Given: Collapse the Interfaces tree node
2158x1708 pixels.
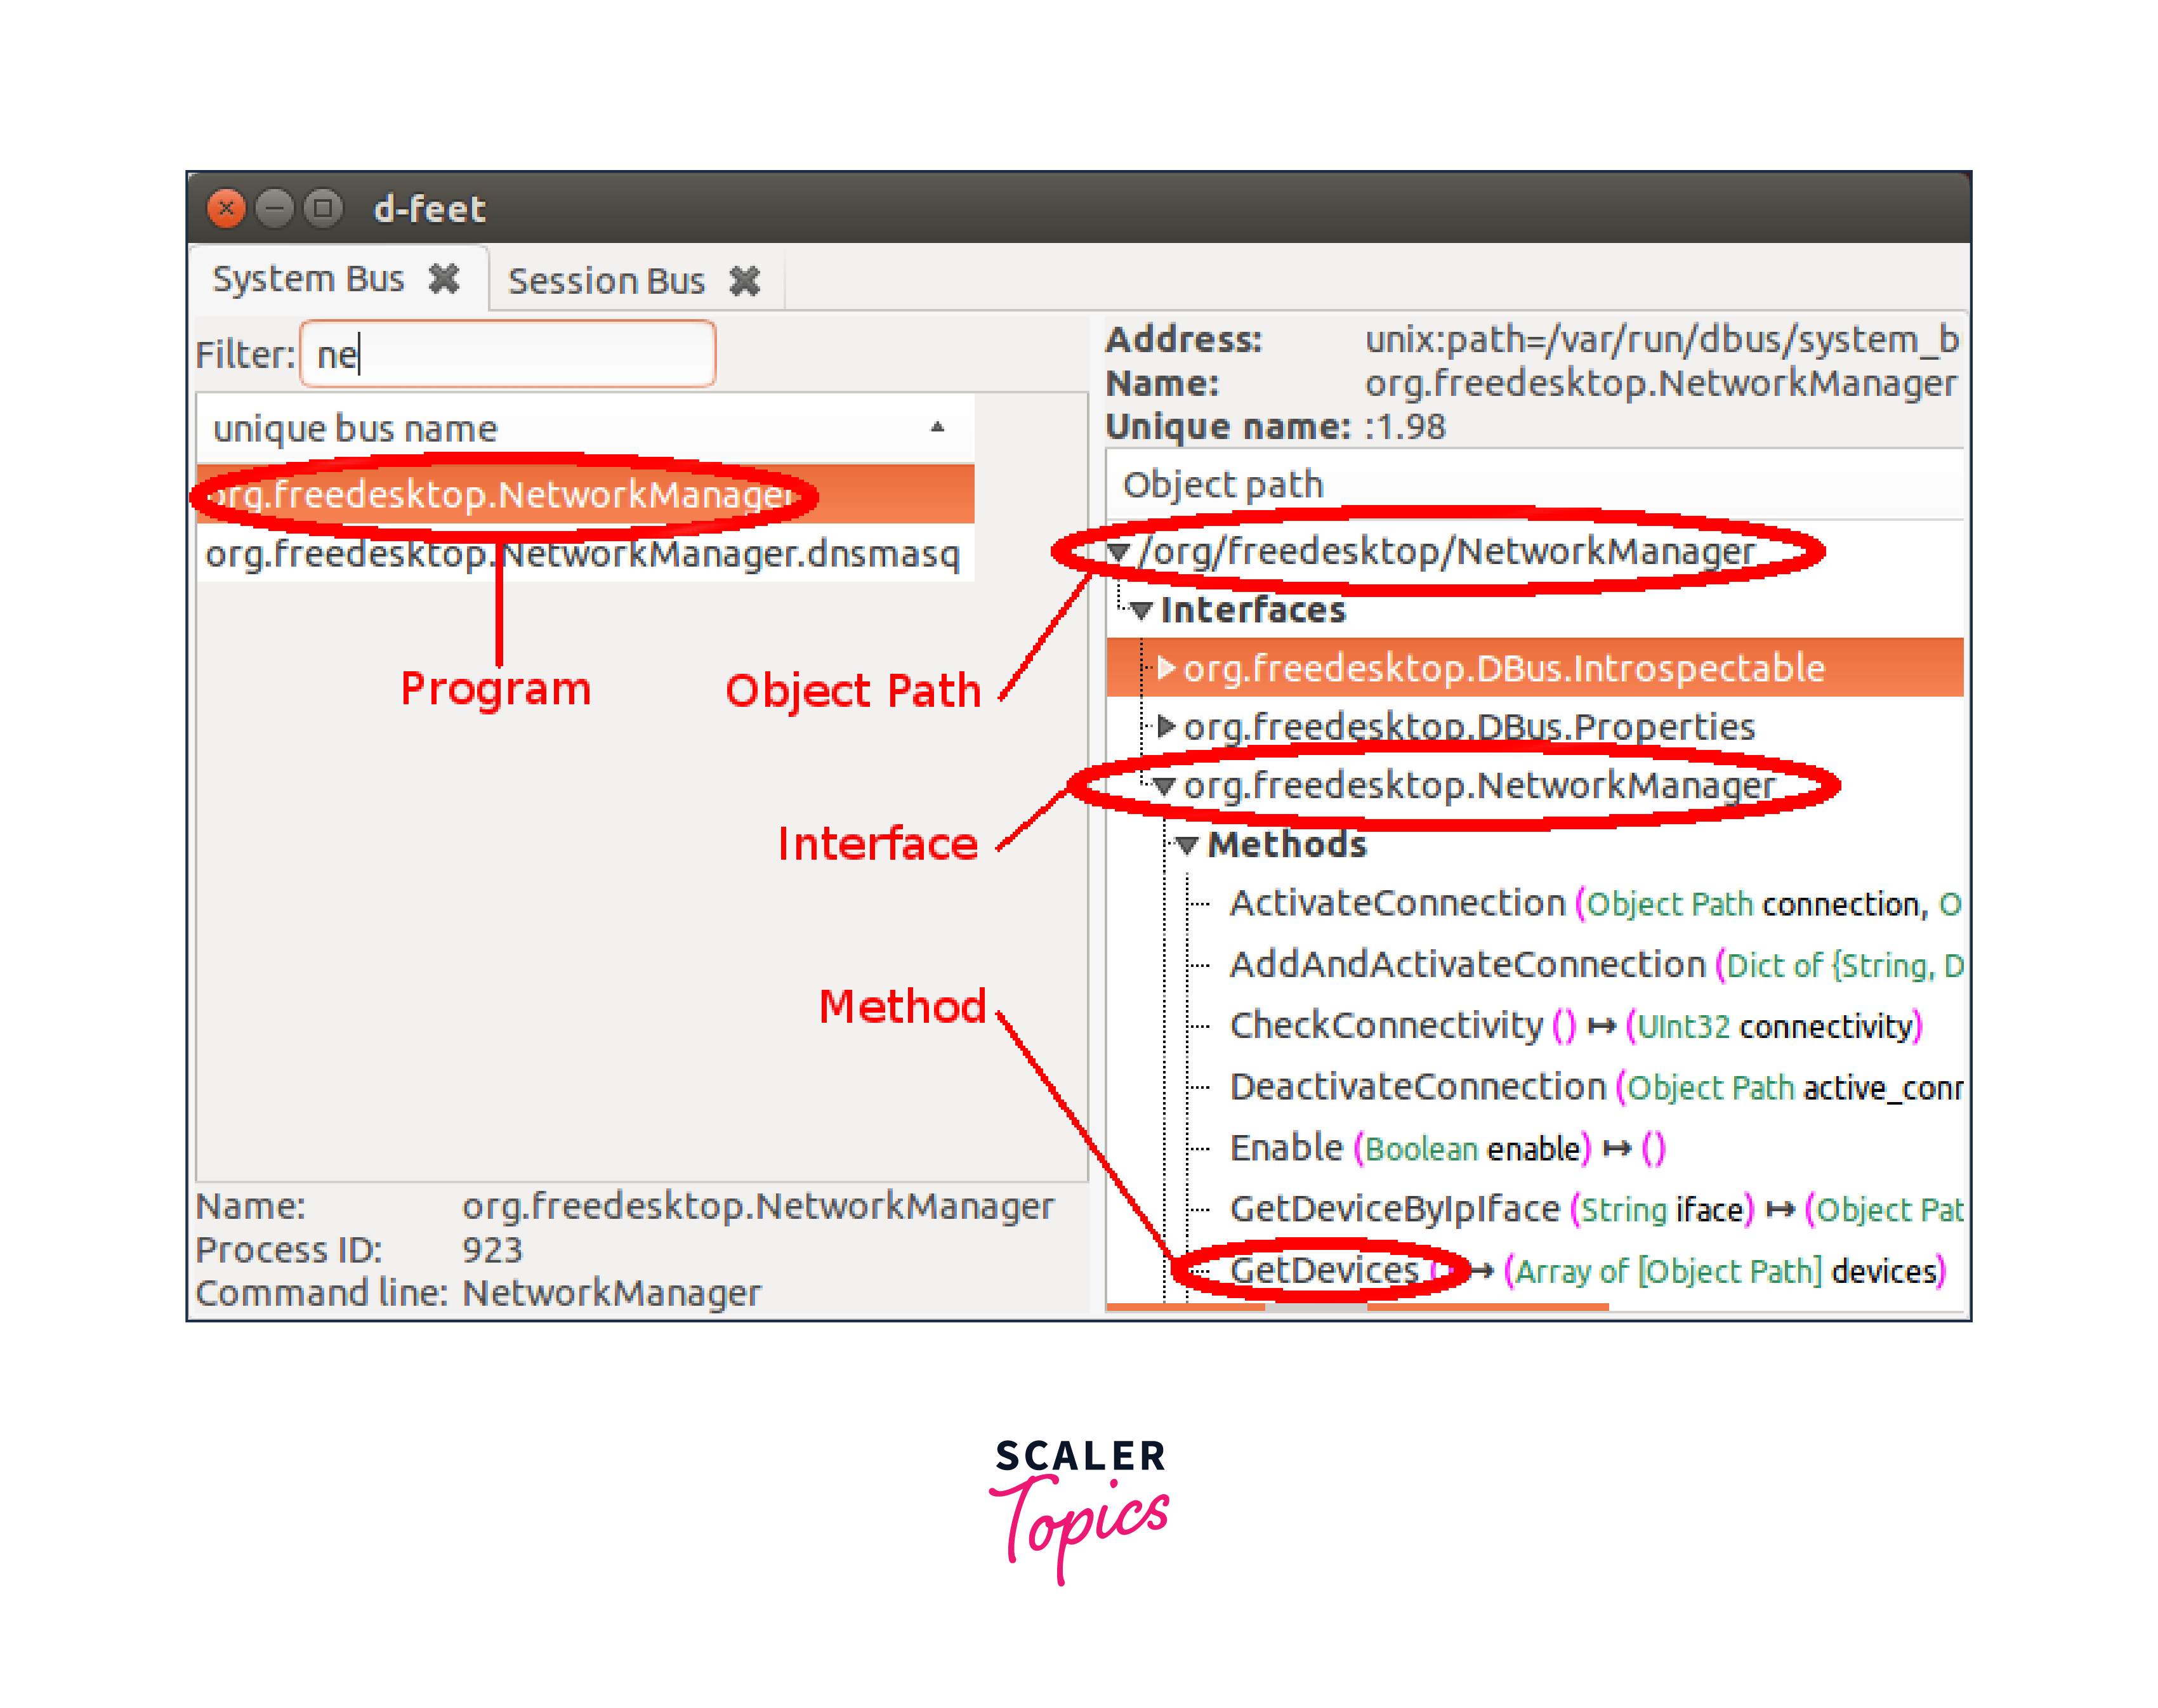Looking at the screenshot, I should pyautogui.click(x=1142, y=610).
